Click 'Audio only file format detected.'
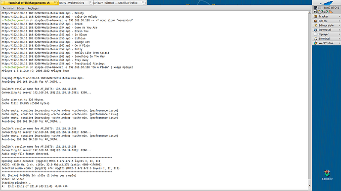Viewport: 341px width, 191px height. 25,154
